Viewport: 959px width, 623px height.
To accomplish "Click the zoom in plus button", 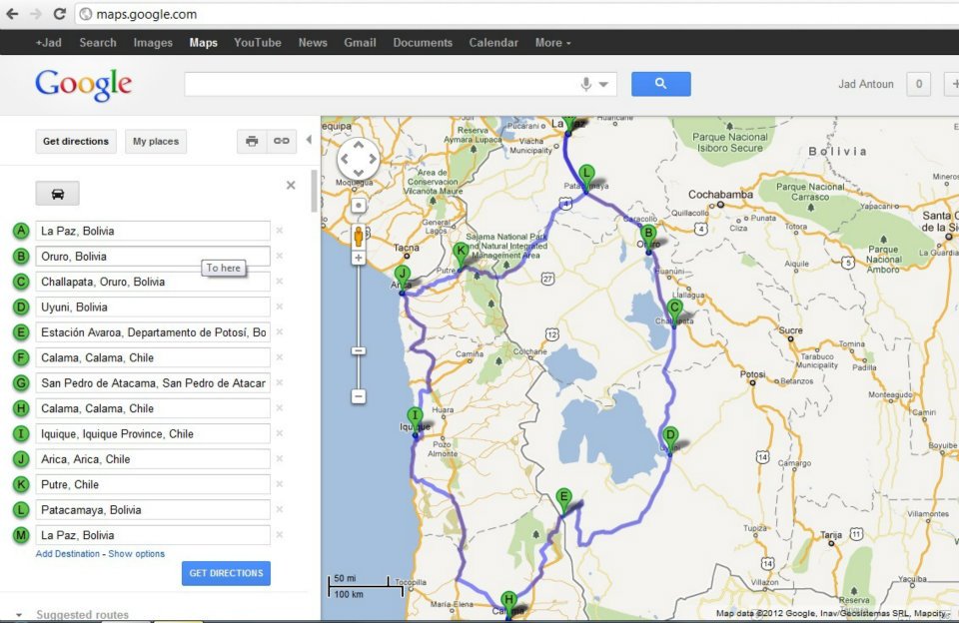I will [x=359, y=259].
